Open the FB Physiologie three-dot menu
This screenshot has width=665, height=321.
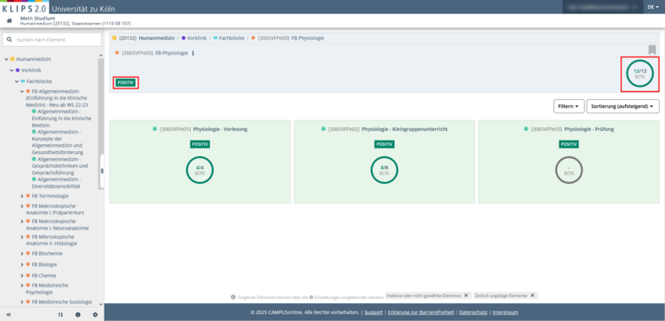click(193, 53)
